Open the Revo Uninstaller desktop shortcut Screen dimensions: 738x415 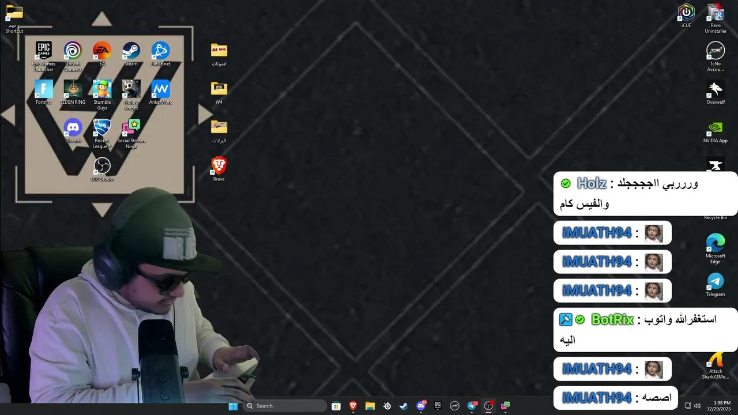[716, 18]
